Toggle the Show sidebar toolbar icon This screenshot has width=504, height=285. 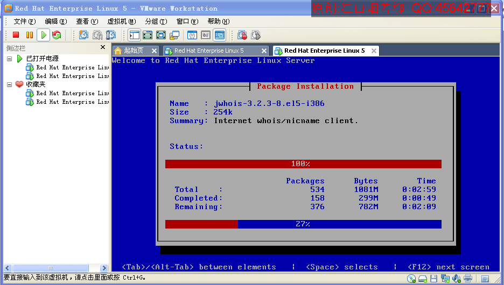tap(135, 34)
